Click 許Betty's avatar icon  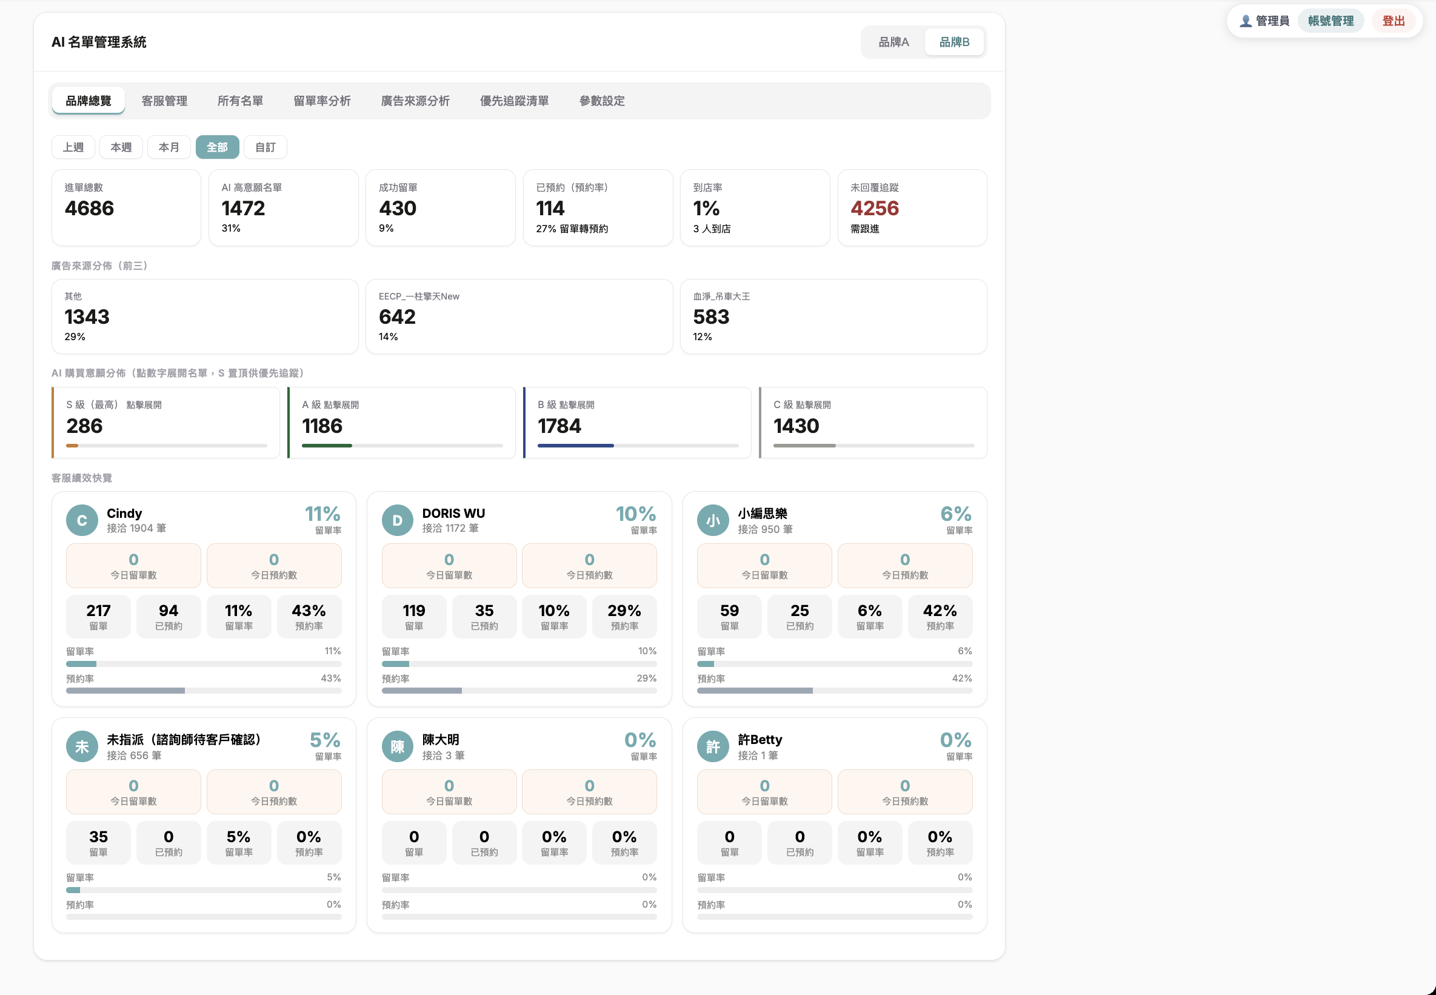pyautogui.click(x=713, y=746)
